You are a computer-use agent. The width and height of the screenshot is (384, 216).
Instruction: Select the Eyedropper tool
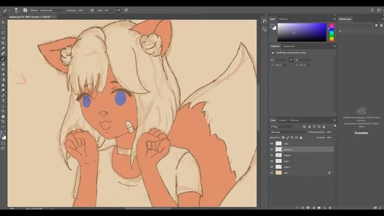coord(3,48)
